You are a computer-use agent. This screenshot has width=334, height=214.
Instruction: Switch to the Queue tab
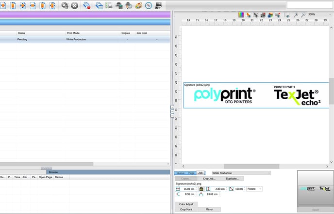(181, 173)
